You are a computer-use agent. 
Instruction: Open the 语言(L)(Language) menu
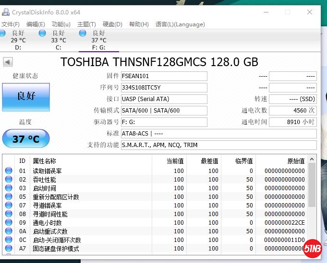tap(180, 24)
